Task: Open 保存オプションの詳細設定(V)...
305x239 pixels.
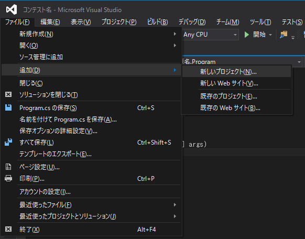Action: (91, 131)
